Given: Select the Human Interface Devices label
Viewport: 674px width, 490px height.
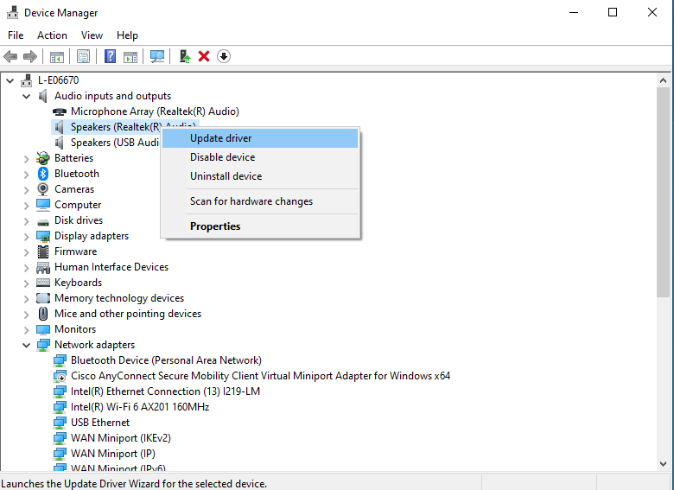Looking at the screenshot, I should tap(111, 267).
